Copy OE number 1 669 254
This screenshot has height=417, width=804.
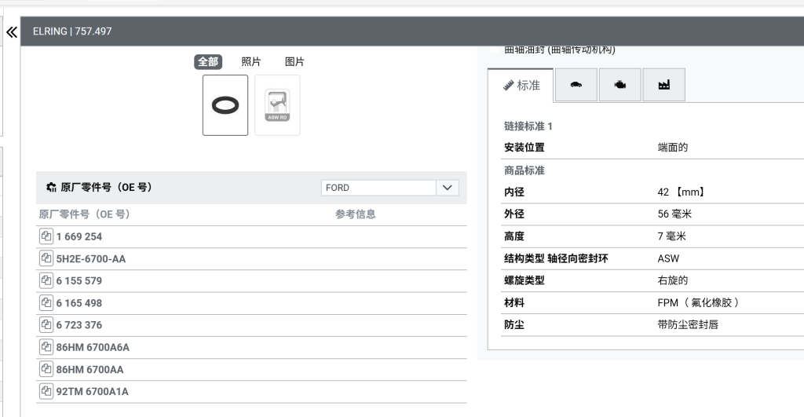click(x=46, y=236)
